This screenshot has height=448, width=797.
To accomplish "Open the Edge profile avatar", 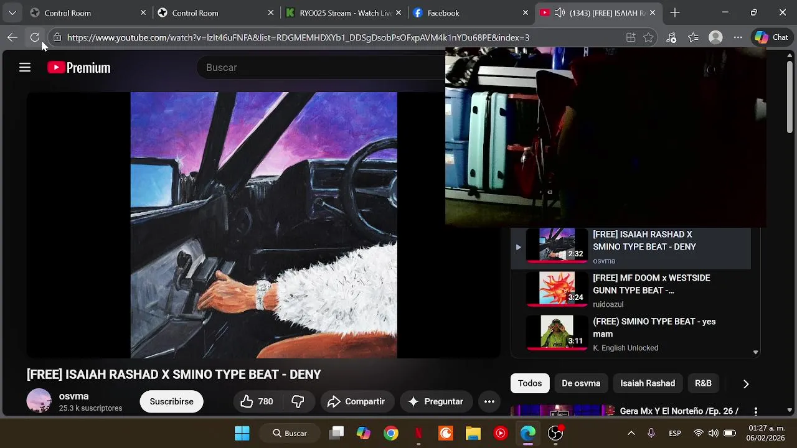I will click(716, 37).
